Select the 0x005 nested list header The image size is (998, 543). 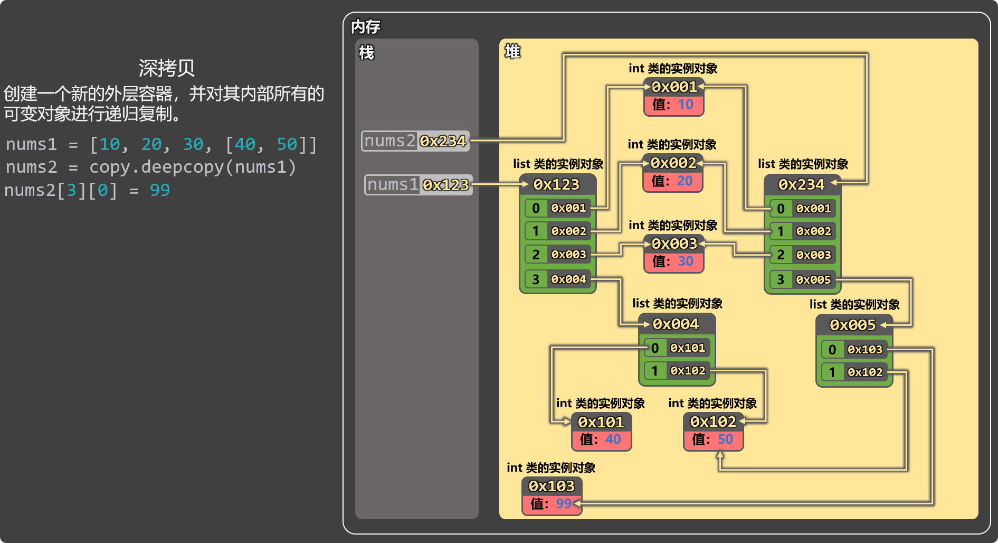[x=853, y=325]
